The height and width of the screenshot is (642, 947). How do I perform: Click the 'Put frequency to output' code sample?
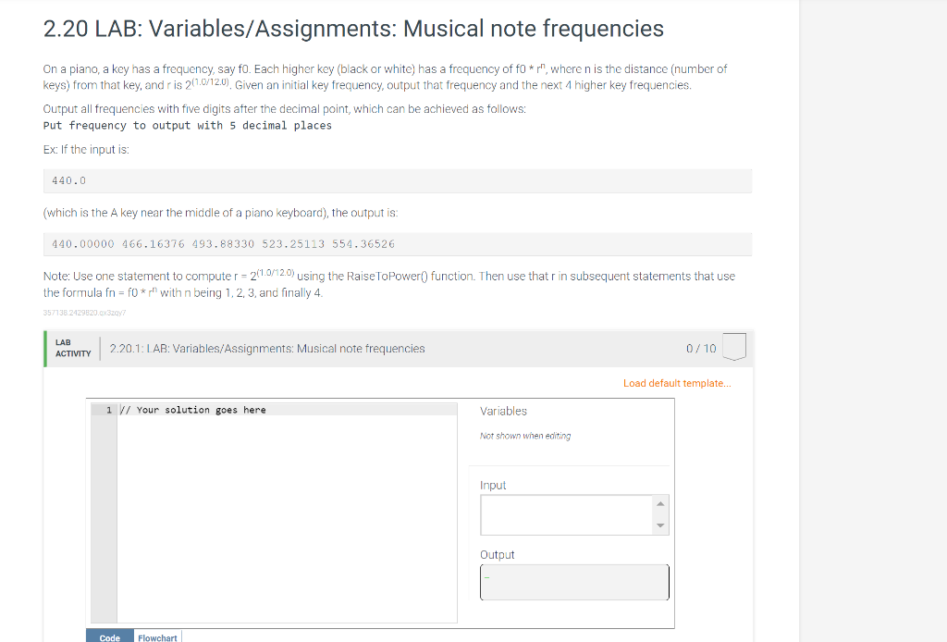click(188, 125)
